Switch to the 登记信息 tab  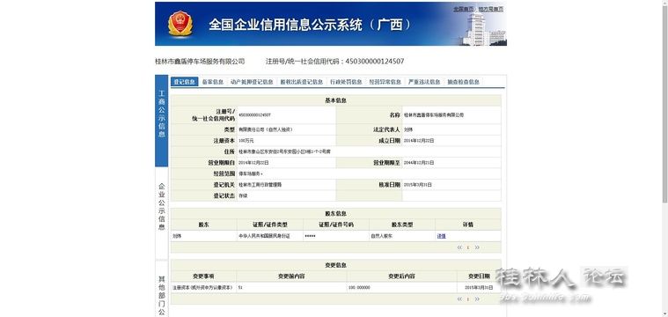click(x=185, y=82)
